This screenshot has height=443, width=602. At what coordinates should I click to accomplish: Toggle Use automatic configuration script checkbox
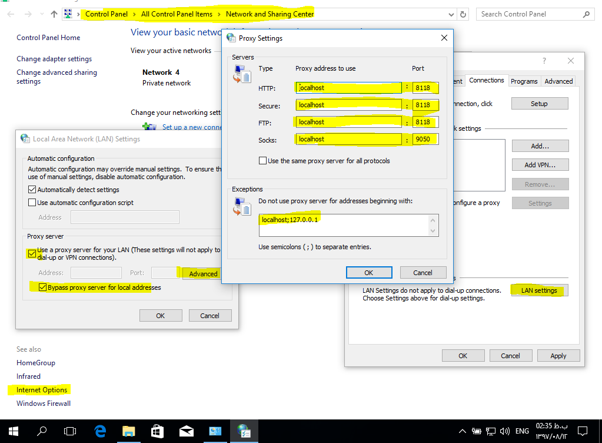pyautogui.click(x=32, y=203)
